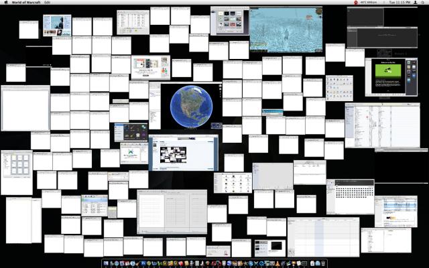Open the Edit menu in menu bar
Screen dimensions: 429x268
tap(47, 2)
